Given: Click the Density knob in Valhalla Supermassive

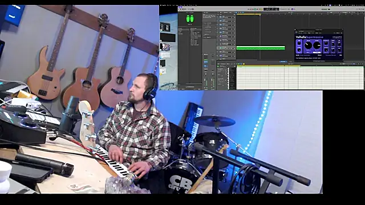Looking at the screenshot, I should 326,50.
